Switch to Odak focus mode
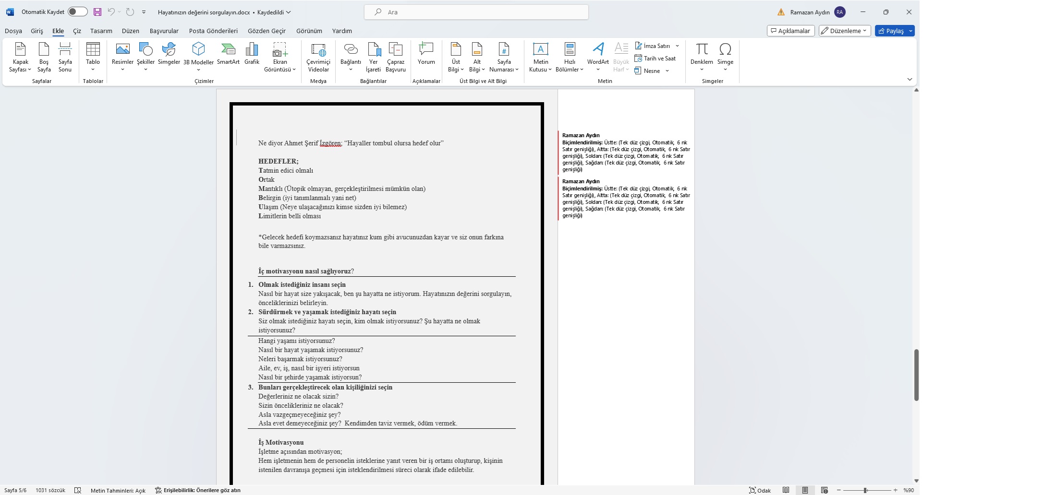This screenshot has width=1043, height=495. tap(760, 490)
